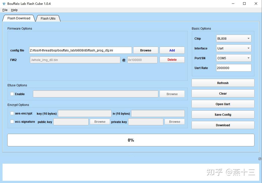Enable the Efuse Options checkbox

coord(12,94)
